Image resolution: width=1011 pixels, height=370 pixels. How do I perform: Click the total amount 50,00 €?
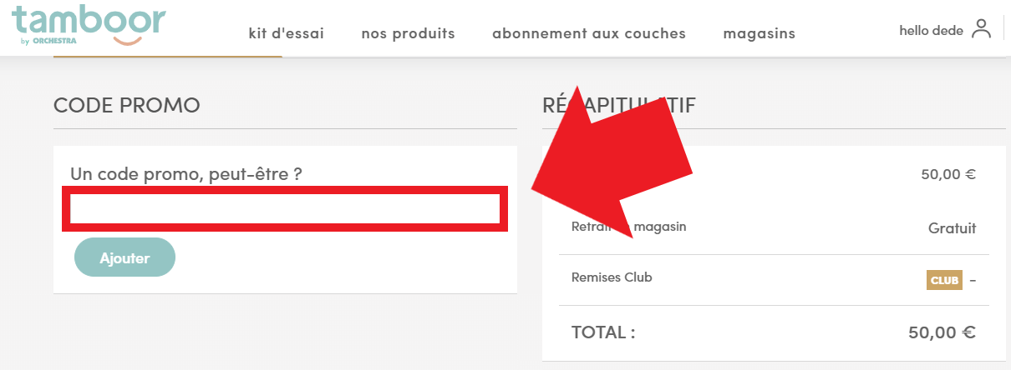942,332
